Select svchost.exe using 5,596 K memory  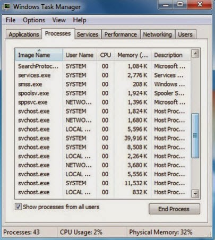pyautogui.click(x=103, y=130)
